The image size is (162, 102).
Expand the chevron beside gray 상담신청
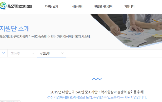click(x=33, y=53)
